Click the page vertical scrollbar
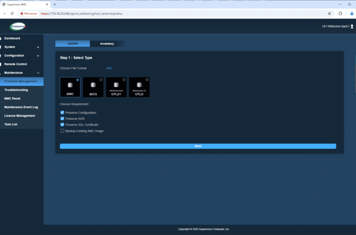The image size is (356, 235). tap(355, 74)
